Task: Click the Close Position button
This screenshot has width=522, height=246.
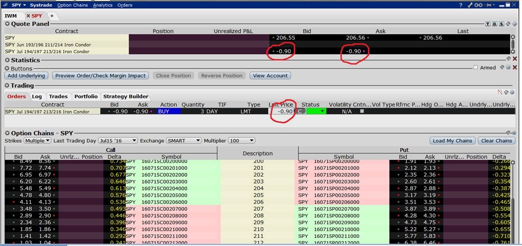Action: pos(173,76)
